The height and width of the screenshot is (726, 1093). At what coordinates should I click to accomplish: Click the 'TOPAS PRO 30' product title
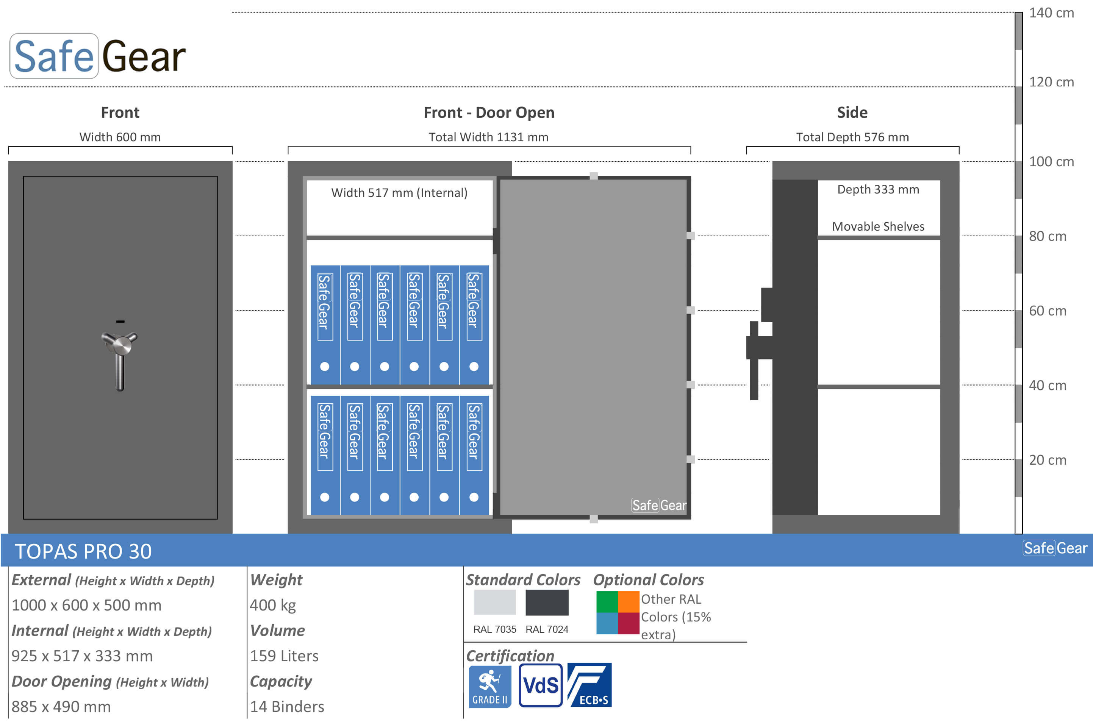83,551
